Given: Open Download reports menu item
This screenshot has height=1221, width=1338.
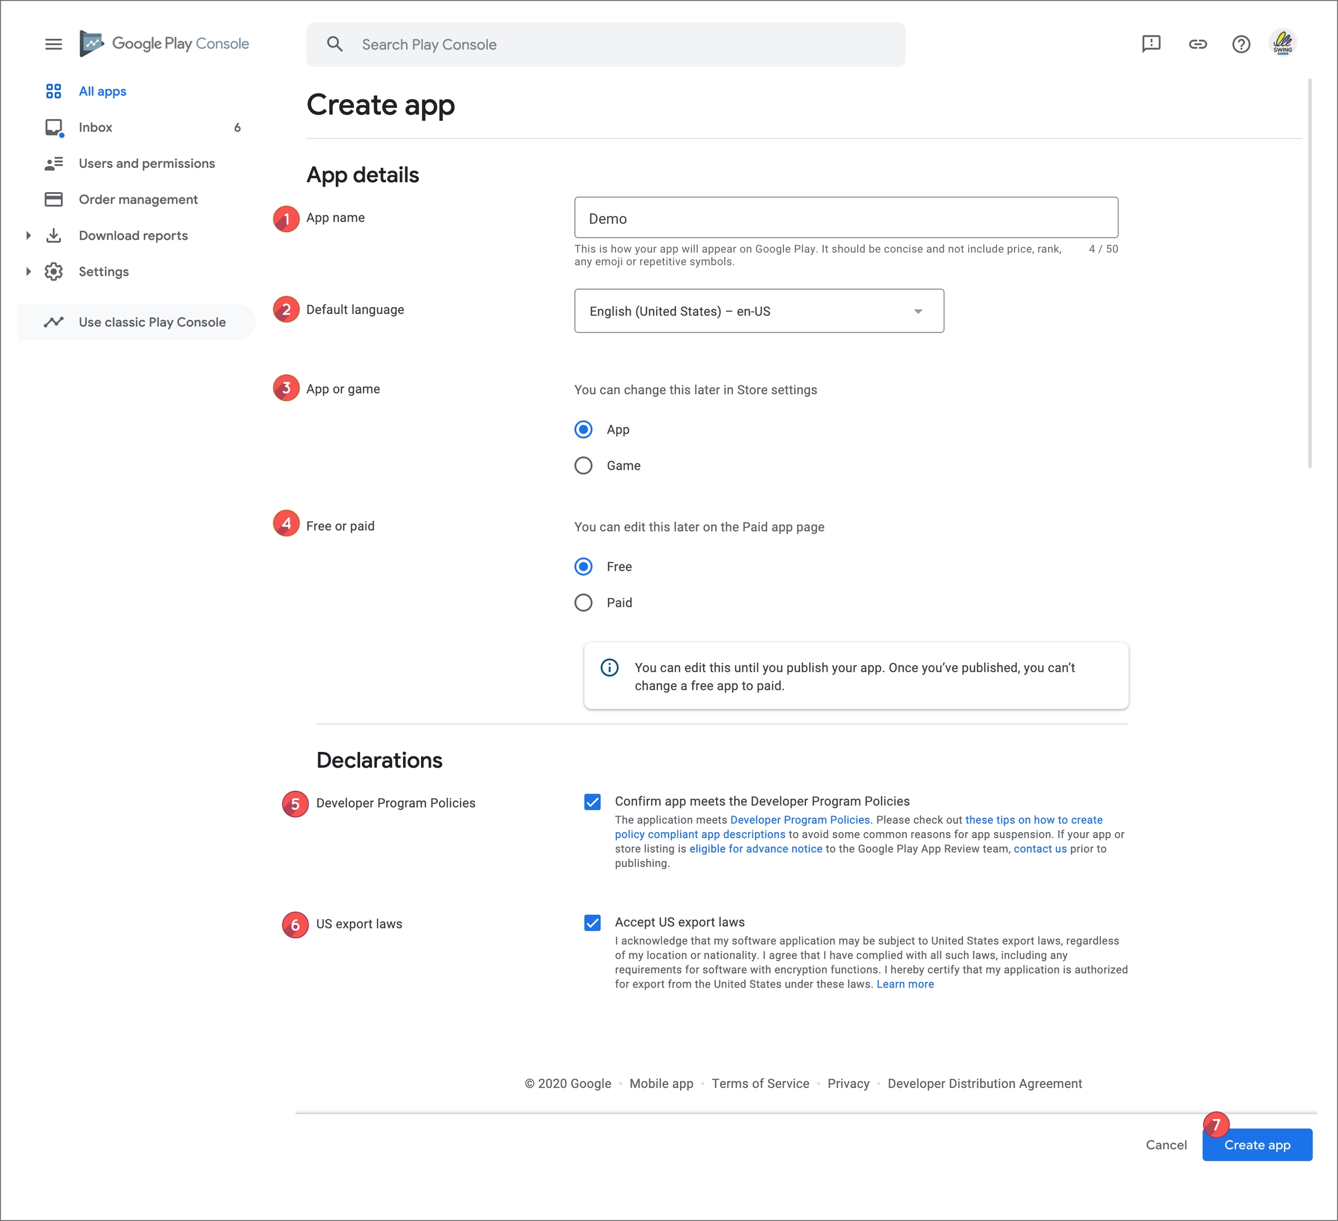Looking at the screenshot, I should (134, 236).
